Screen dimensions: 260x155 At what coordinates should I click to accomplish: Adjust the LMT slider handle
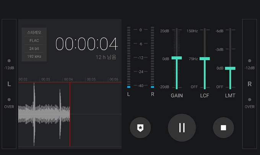coord(230,68)
